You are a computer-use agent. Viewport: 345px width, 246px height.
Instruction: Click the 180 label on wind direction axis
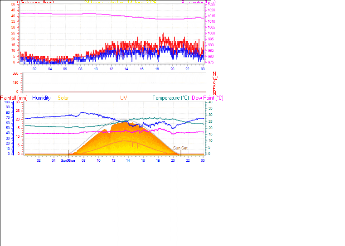tap(15, 83)
